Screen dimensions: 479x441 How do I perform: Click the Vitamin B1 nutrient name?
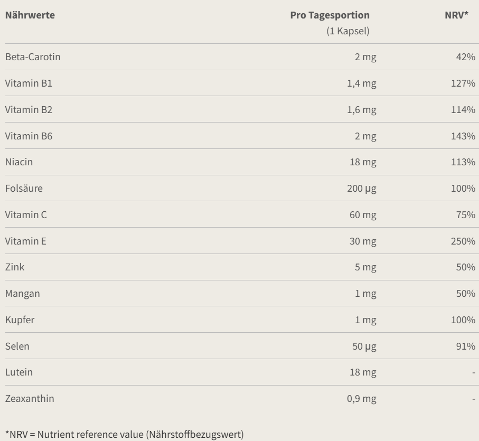pyautogui.click(x=29, y=83)
